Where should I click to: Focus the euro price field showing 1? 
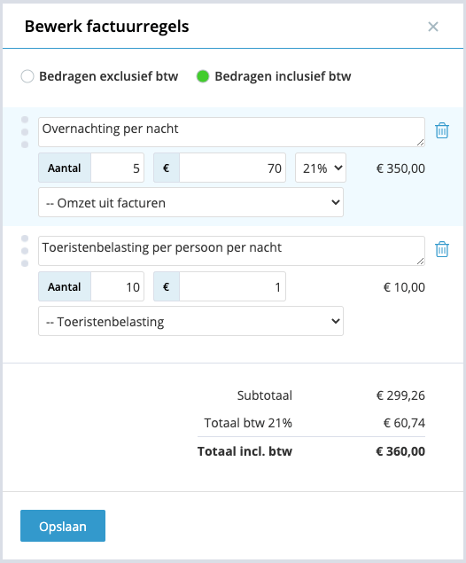(232, 286)
